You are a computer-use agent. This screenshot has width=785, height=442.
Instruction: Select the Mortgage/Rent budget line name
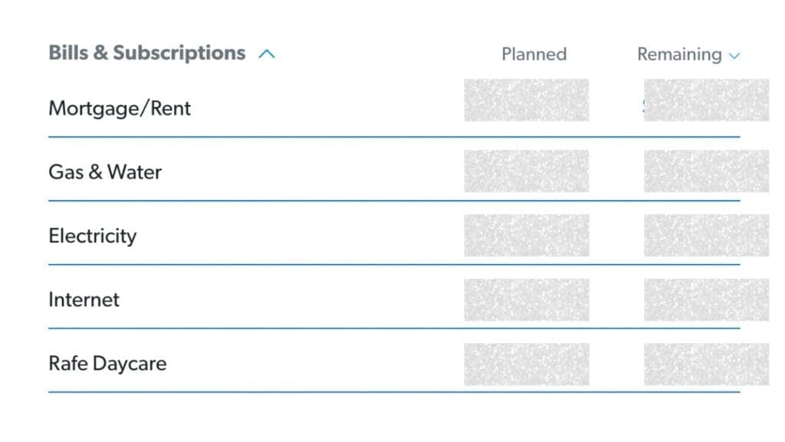click(120, 108)
